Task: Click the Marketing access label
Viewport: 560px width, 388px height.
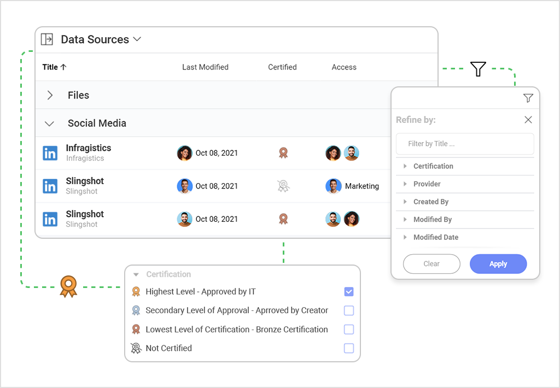Action: 362,186
